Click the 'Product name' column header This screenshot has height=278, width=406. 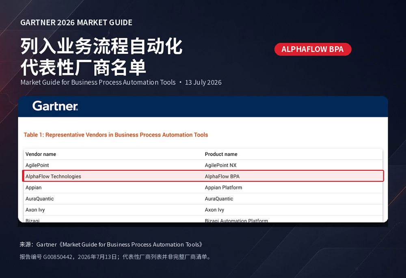click(x=221, y=154)
